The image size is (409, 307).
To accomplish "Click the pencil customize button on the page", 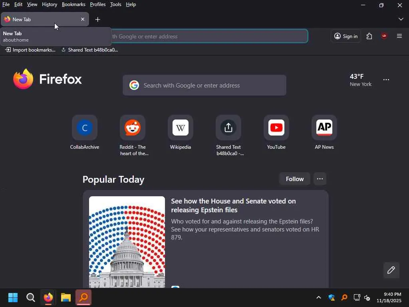I will (x=391, y=270).
